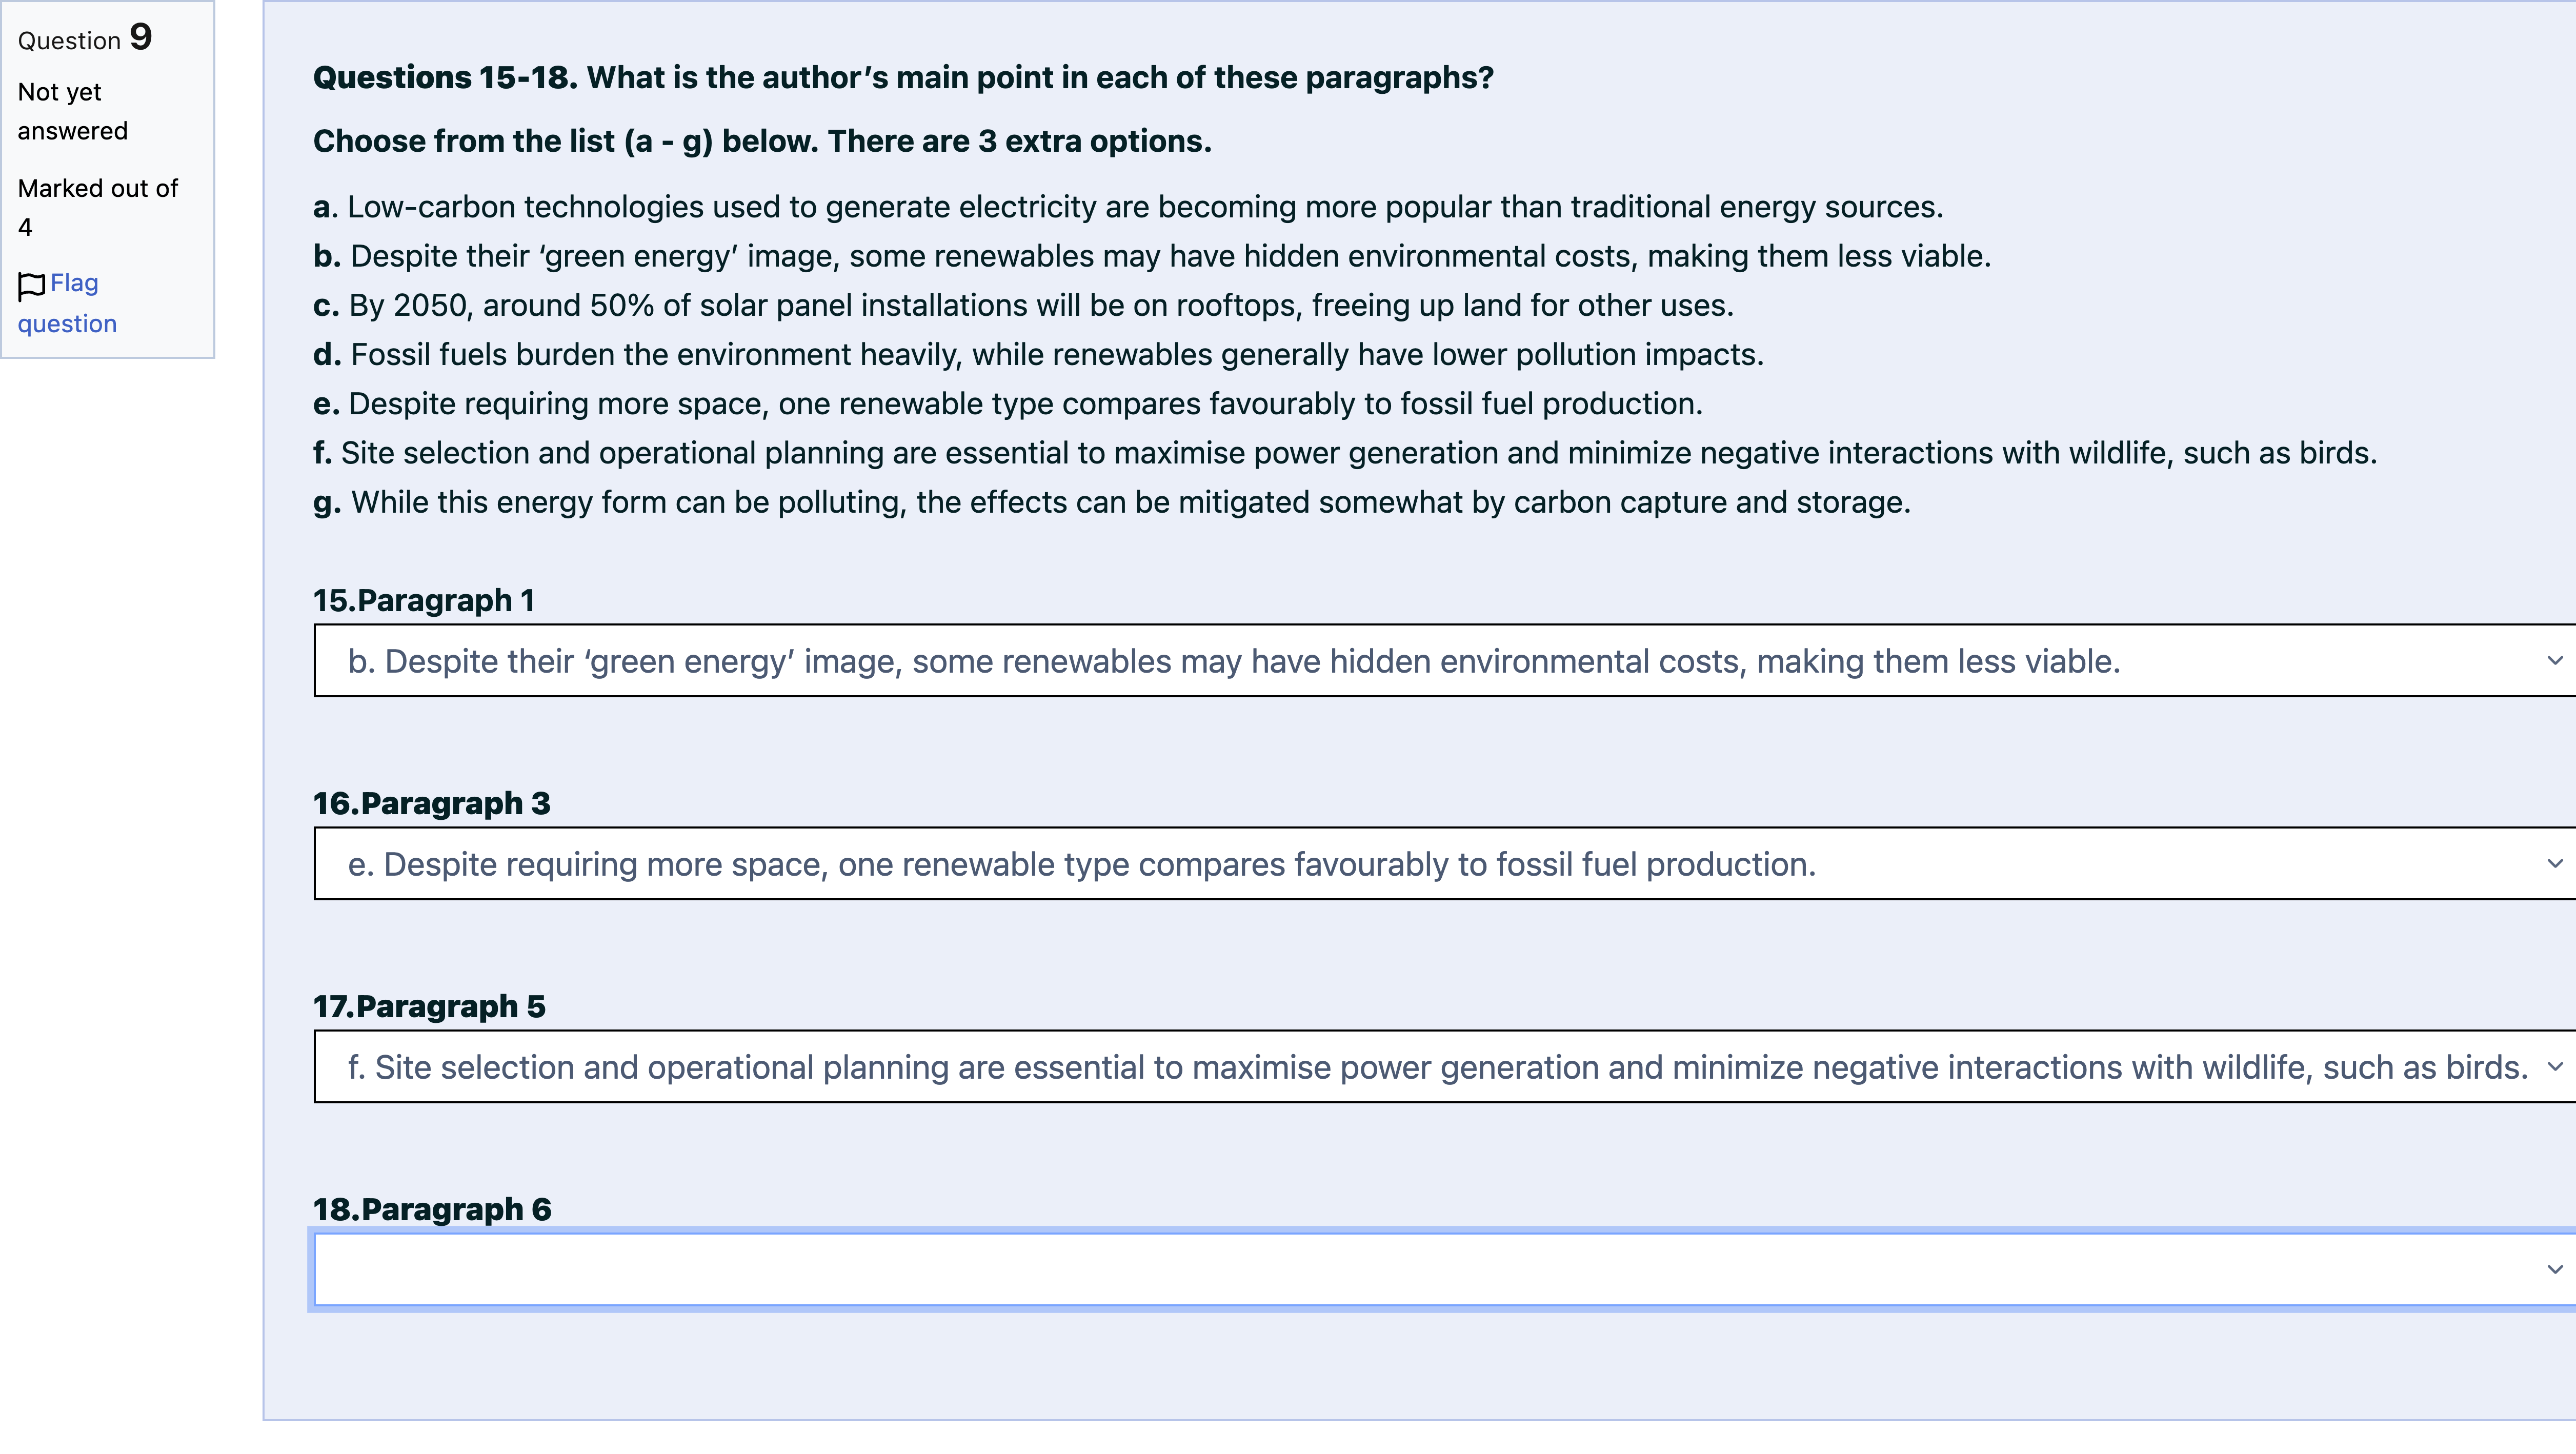Screen dimensions: 2576x1454
Task: Open the Paragraph 5 answer dropdown
Action: click(x=1445, y=1067)
